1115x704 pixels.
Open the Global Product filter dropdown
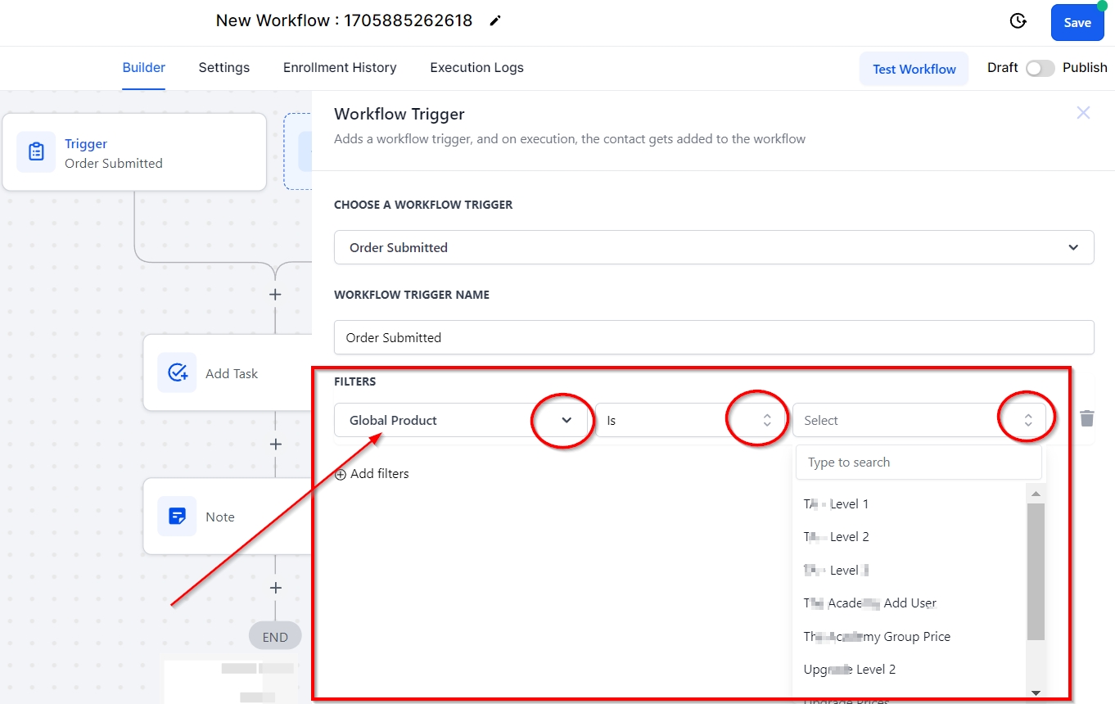[566, 420]
